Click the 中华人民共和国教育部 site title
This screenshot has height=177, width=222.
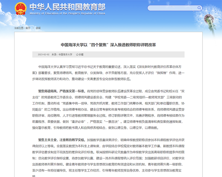pos(67,7)
